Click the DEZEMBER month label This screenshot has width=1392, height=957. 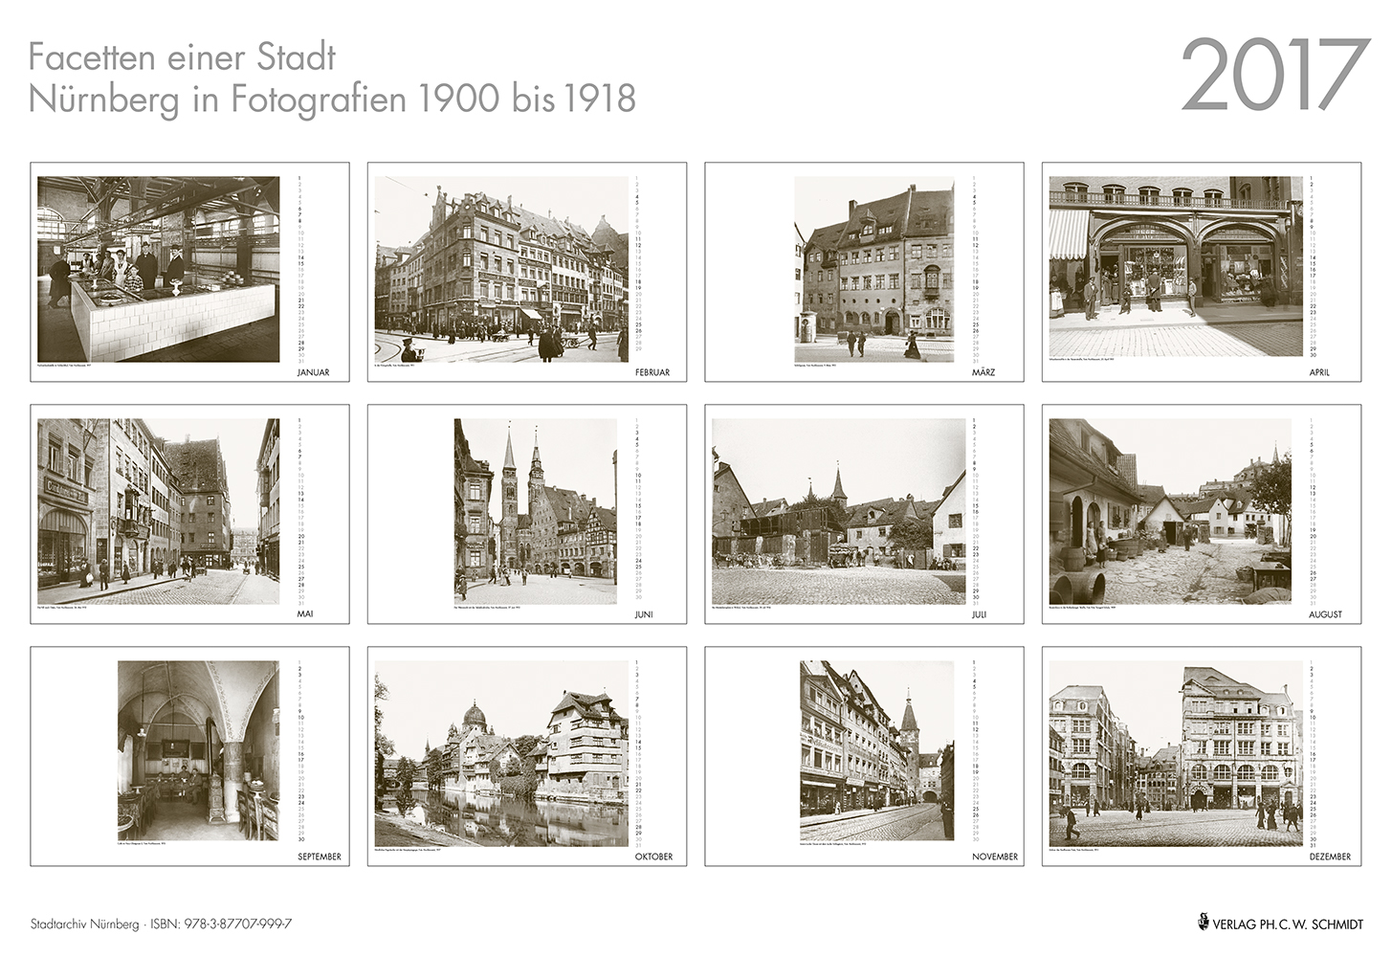[1330, 857]
